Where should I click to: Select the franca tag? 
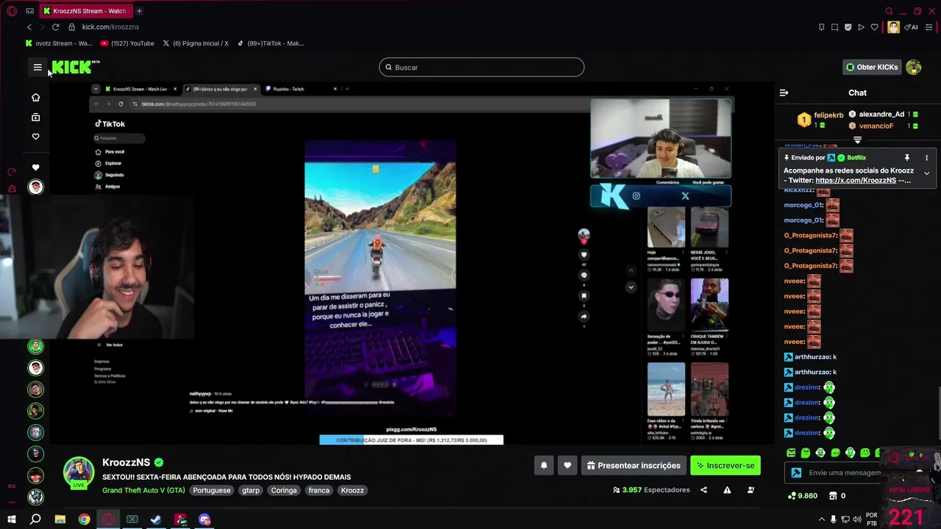[319, 490]
